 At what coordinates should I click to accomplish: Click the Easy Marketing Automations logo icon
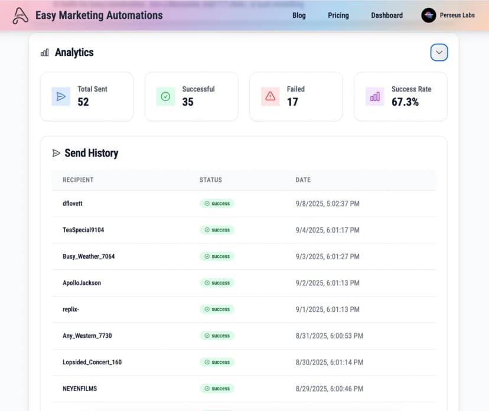[x=20, y=15]
